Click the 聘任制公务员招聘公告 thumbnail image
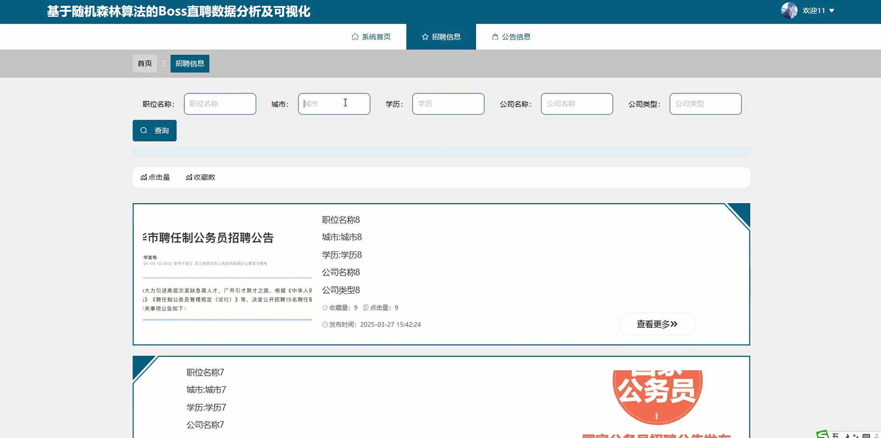 click(226, 273)
